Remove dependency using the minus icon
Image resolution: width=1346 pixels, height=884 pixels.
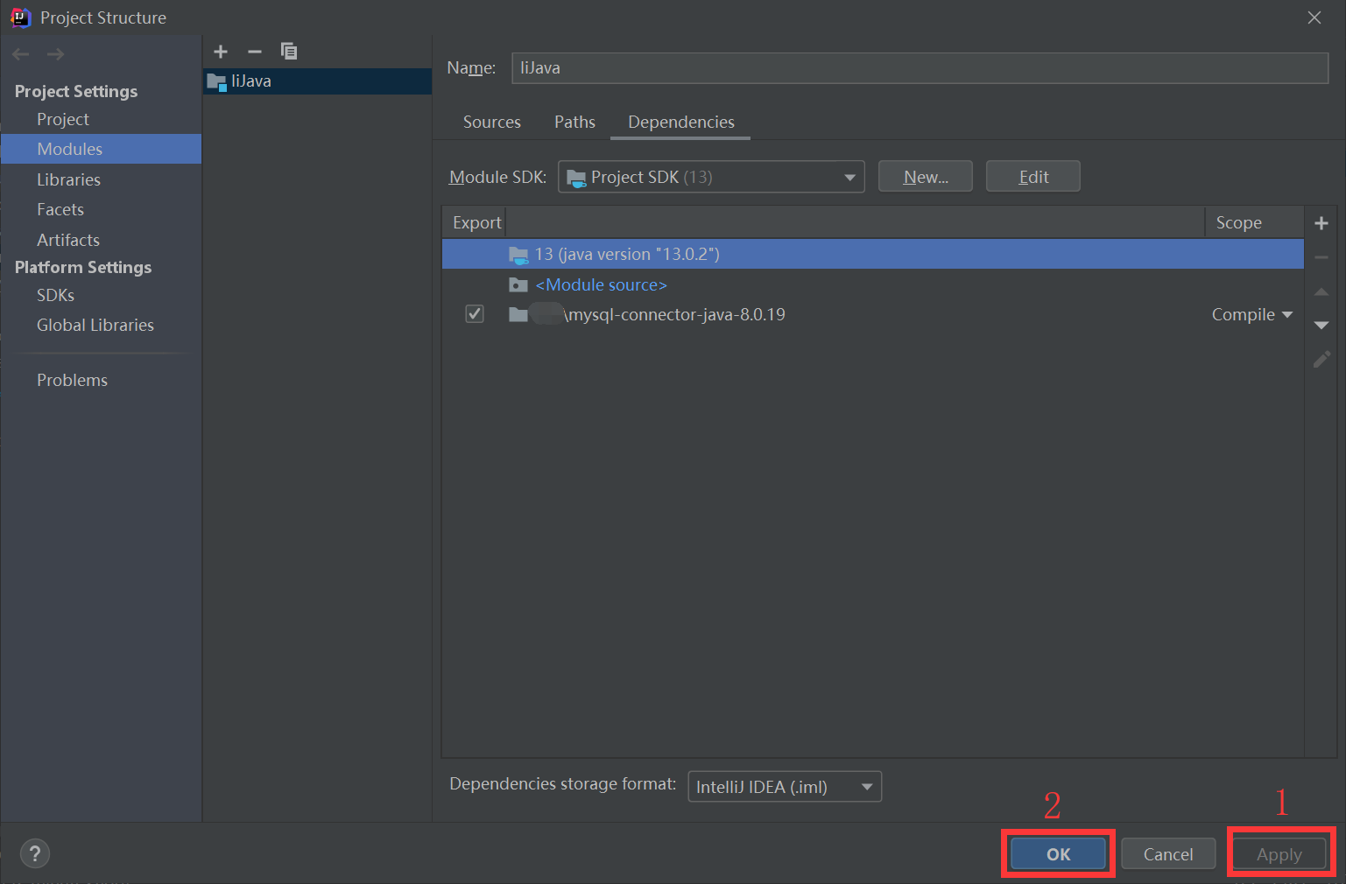(x=1321, y=257)
